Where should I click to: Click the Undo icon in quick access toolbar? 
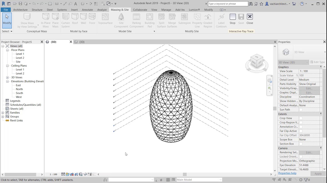tap(33, 4)
